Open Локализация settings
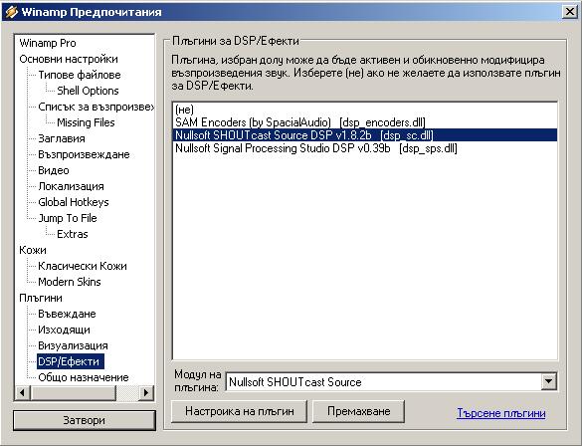 point(71,187)
